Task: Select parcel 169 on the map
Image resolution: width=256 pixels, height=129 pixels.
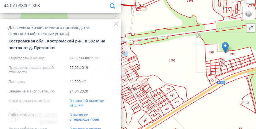Action: 172,96
